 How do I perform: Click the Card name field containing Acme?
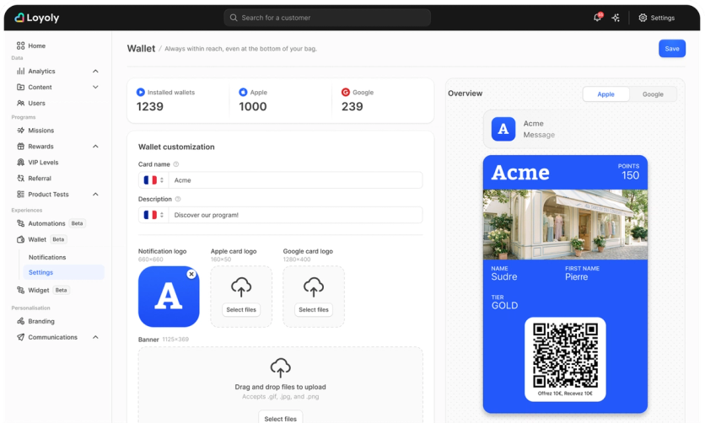(295, 180)
